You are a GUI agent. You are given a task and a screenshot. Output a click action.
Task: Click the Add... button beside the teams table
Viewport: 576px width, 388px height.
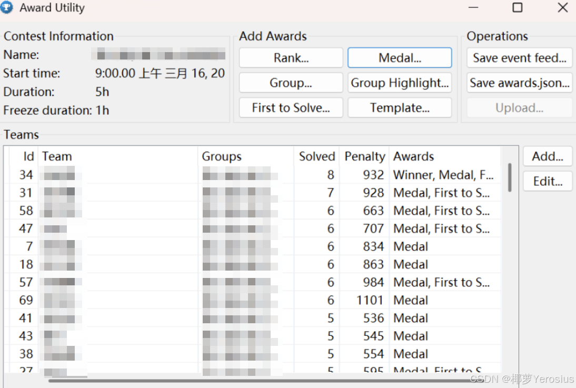tap(548, 156)
